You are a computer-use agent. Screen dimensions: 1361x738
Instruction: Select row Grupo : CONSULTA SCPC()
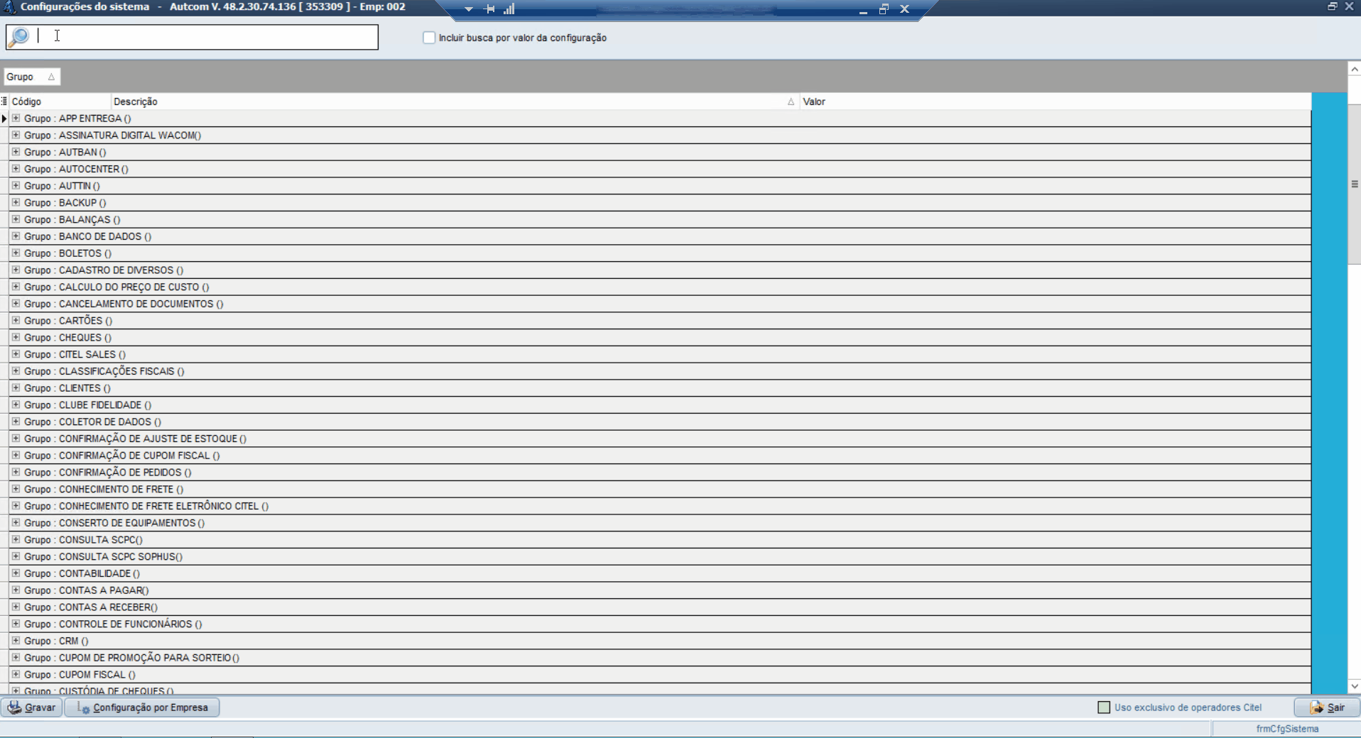661,540
